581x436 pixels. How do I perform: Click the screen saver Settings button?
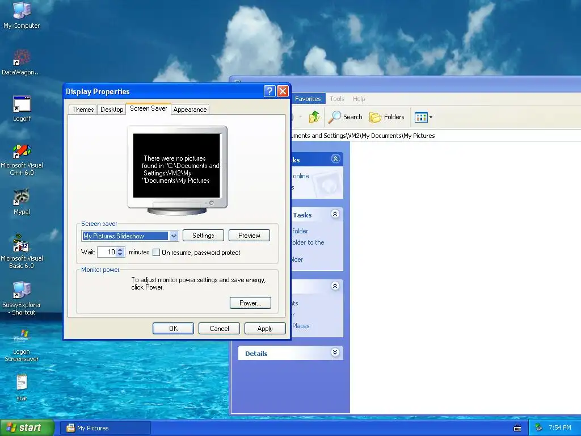tap(203, 236)
